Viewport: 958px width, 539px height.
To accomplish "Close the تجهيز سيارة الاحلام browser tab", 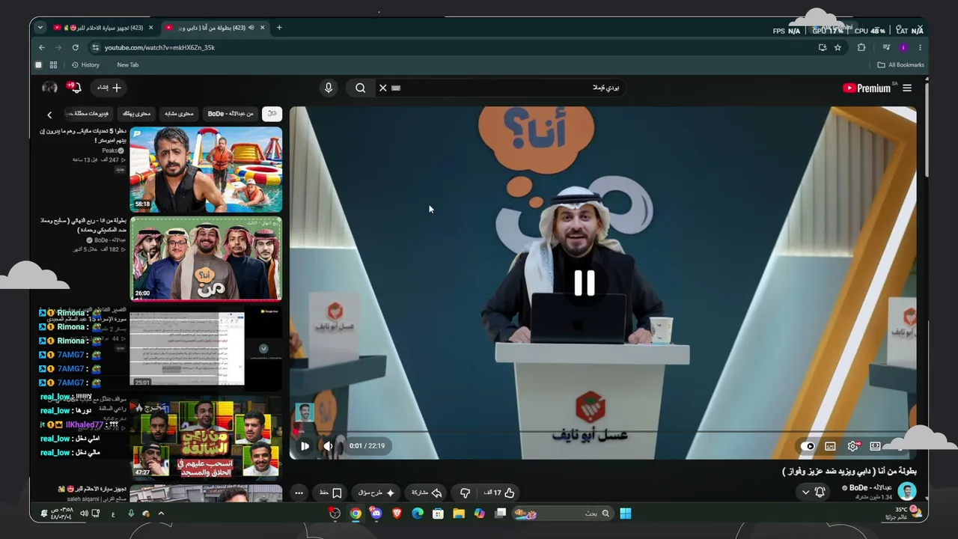I will [x=150, y=28].
